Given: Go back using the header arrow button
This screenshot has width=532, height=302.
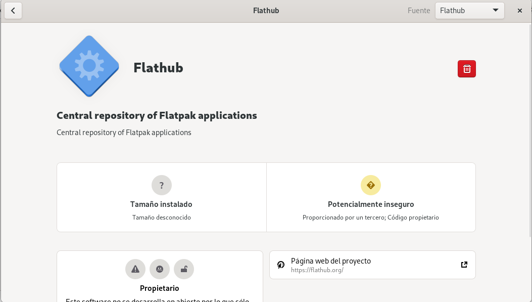Looking at the screenshot, I should tap(13, 11).
